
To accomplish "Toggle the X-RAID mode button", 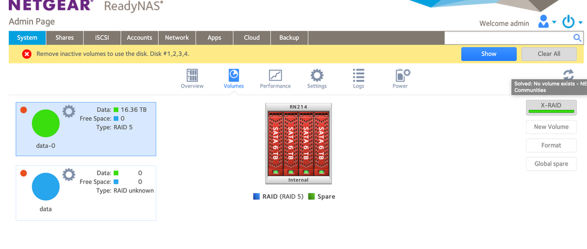I will pos(551,107).
